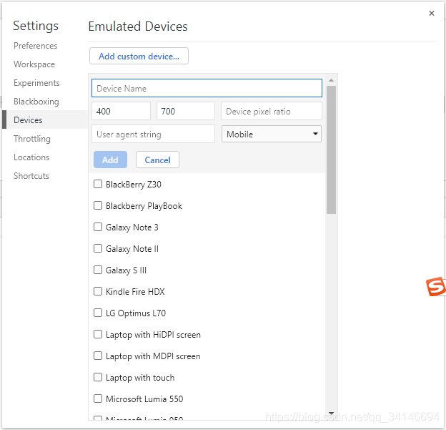This screenshot has height=430, width=446.
Task: Enable the Galaxy Note II checkbox
Action: pos(98,248)
